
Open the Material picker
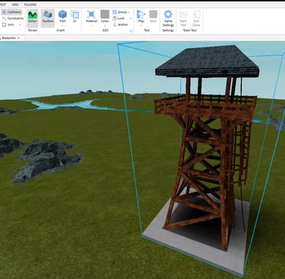(x=91, y=17)
